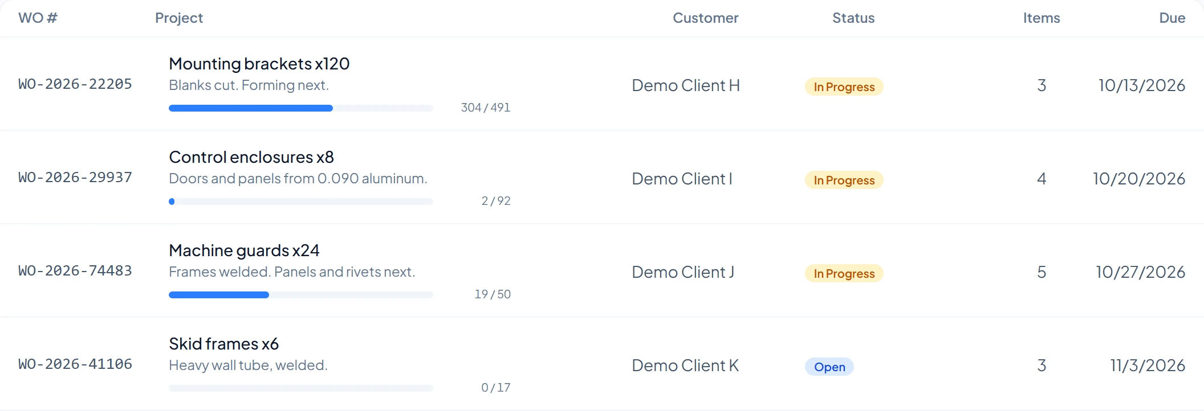Select work order WO-2026-22205

pyautogui.click(x=75, y=84)
